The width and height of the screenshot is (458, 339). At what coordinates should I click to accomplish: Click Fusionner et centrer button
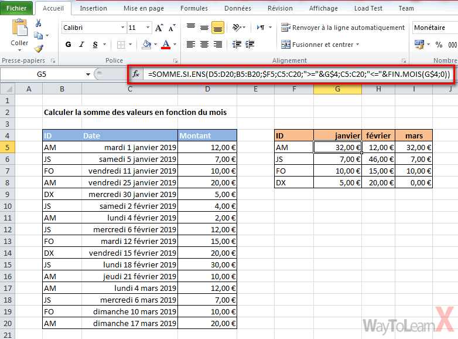(x=317, y=45)
